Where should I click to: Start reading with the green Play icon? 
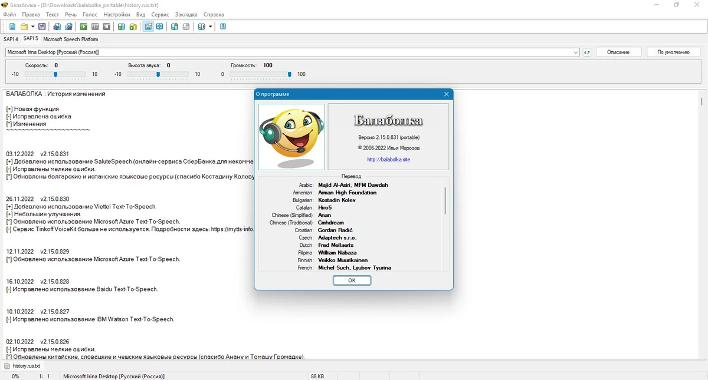pos(84,27)
